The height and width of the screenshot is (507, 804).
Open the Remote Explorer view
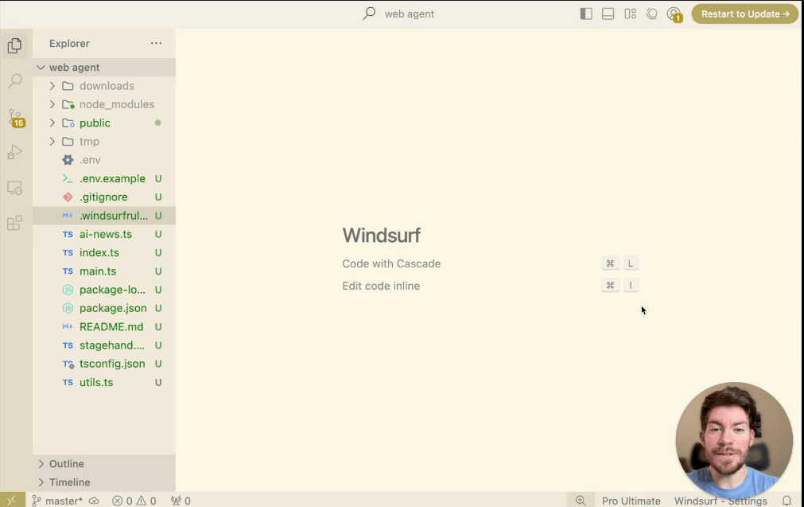point(15,188)
